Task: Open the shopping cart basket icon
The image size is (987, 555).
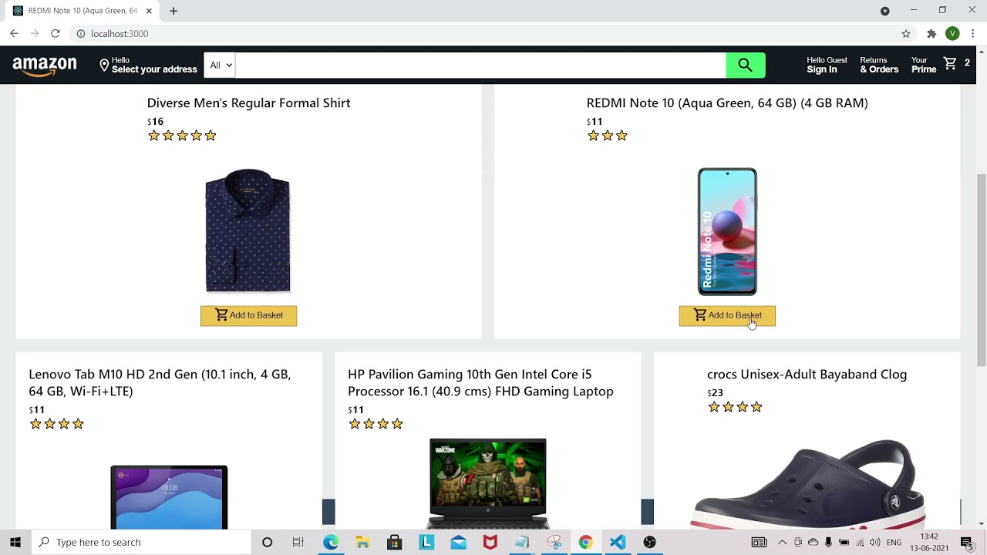Action: click(950, 64)
